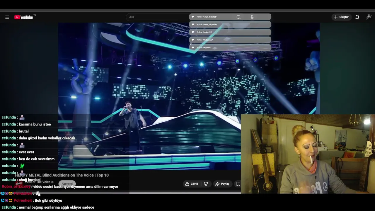
Task: Click the share arrow icon in Paylaş
Action: [217, 184]
